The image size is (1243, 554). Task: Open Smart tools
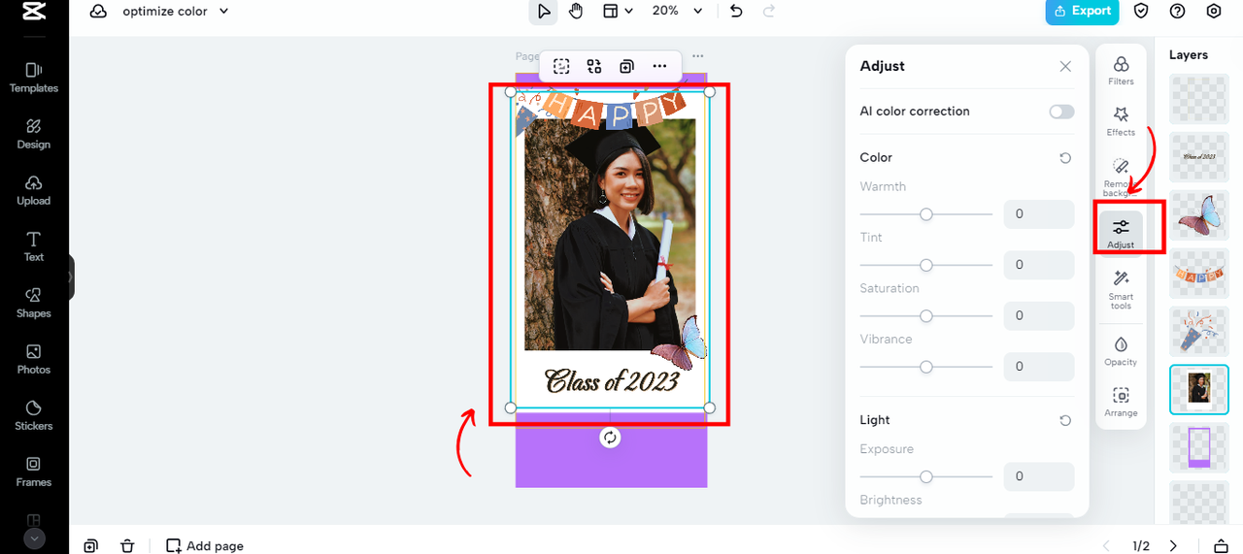(x=1121, y=290)
